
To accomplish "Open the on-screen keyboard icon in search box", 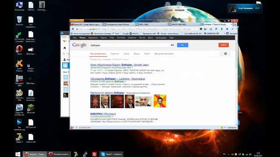I will coord(172,45).
